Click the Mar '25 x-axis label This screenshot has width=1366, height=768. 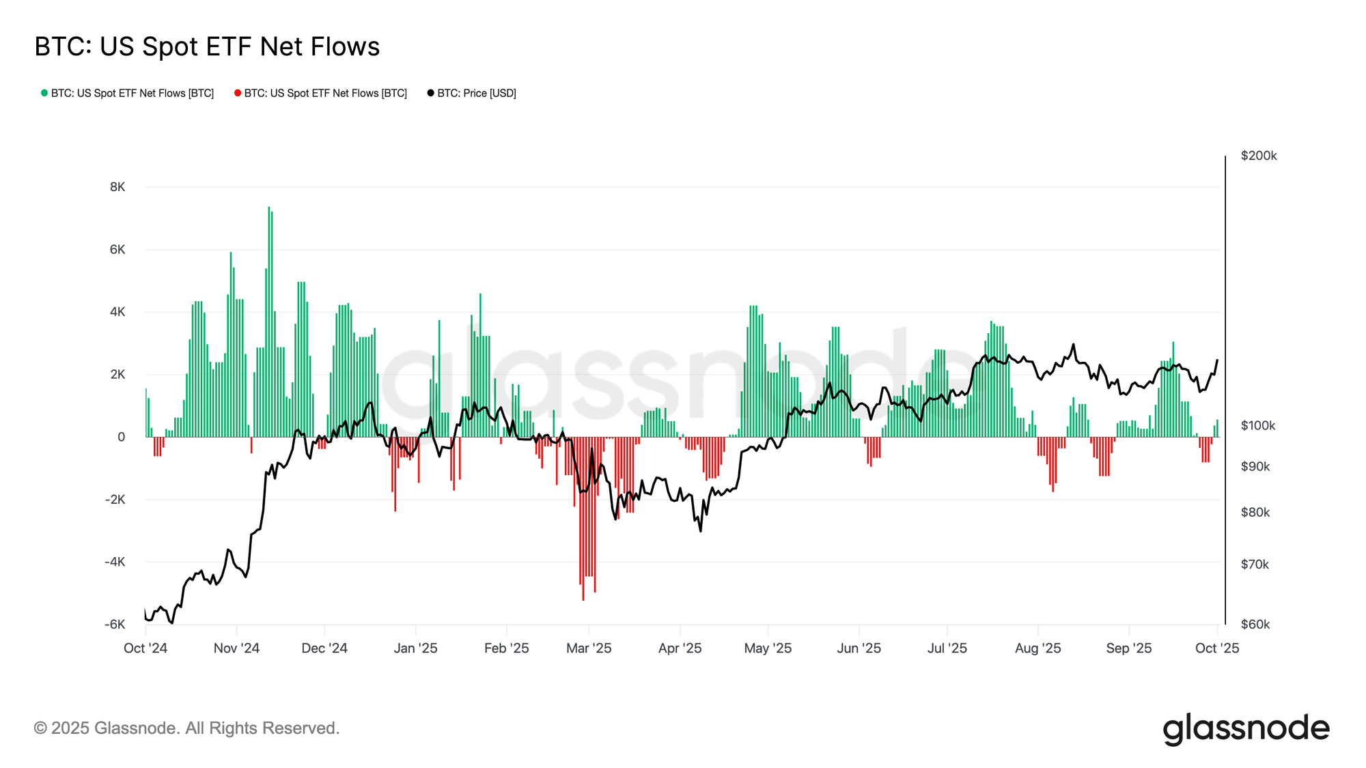(589, 648)
